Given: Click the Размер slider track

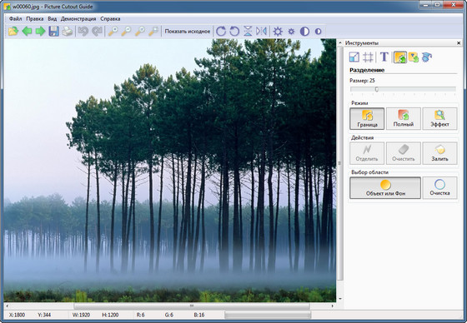Looking at the screenshot, I should [x=403, y=89].
